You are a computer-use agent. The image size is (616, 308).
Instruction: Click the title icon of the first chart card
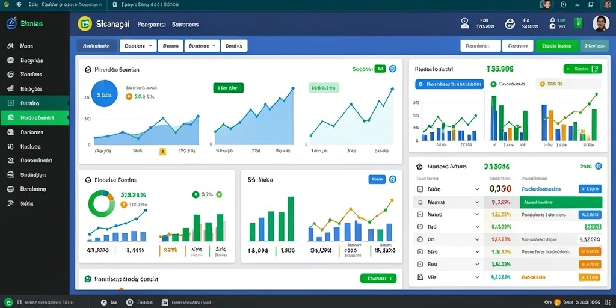[x=88, y=70]
